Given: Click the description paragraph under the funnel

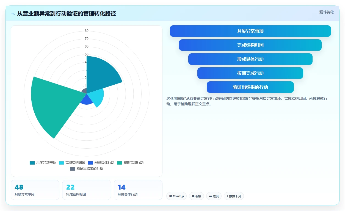Looking at the screenshot, I should coord(247,101).
